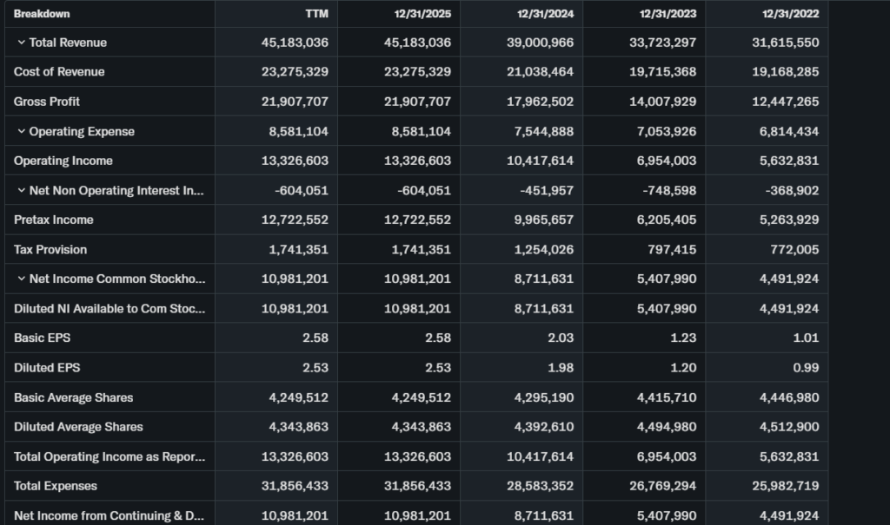Select the Diluted EPS row label

47,368
